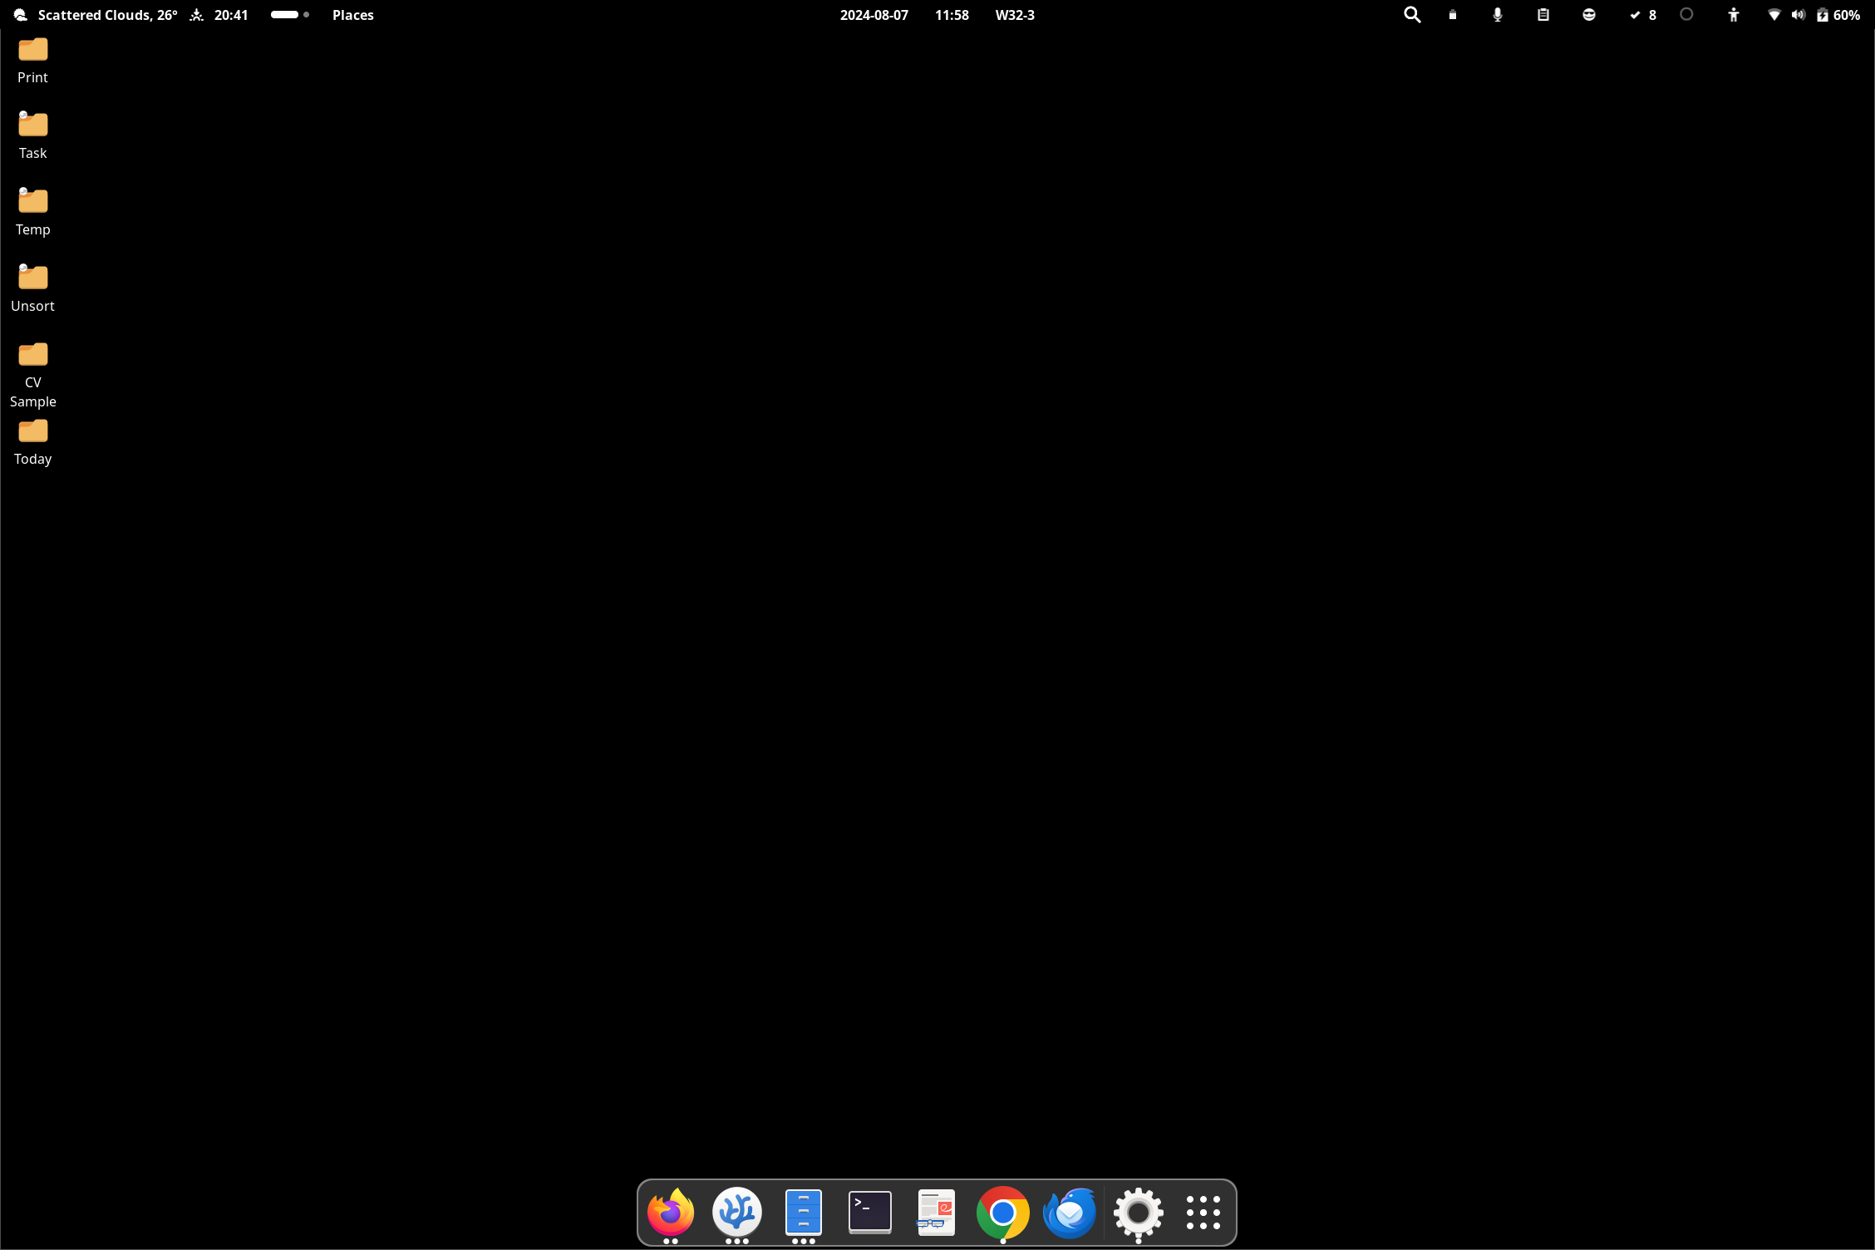Viewport: 1875px width, 1250px height.
Task: Open Settings gear in the dock
Action: pyautogui.click(x=1138, y=1213)
